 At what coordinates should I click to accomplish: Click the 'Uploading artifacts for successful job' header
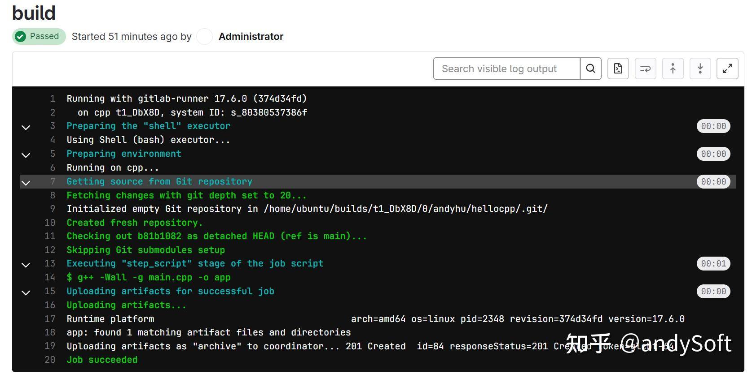point(170,291)
